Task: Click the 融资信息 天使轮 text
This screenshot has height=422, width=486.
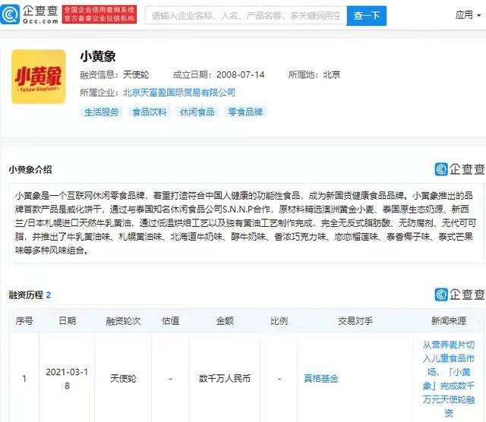Action: coord(115,74)
